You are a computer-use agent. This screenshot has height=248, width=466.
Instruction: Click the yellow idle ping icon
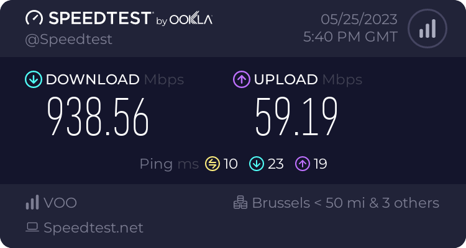[212, 164]
